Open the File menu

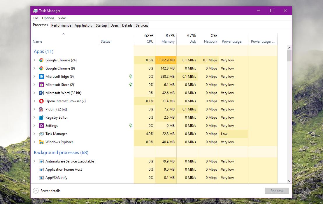point(35,18)
